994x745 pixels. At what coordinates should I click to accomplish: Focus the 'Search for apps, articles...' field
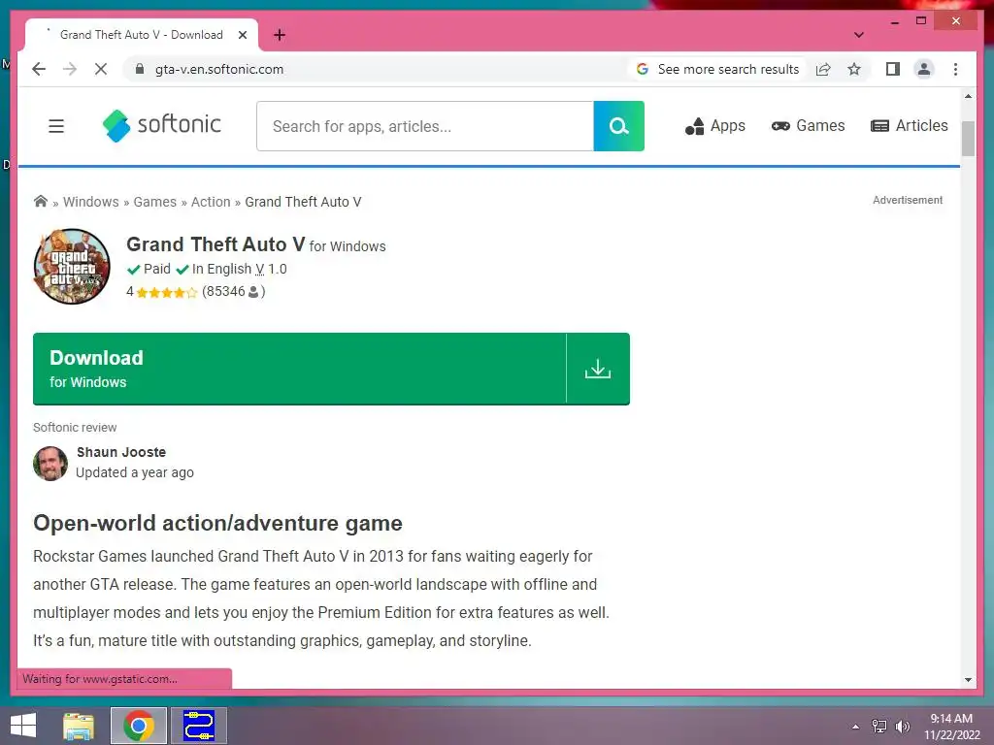tap(425, 126)
